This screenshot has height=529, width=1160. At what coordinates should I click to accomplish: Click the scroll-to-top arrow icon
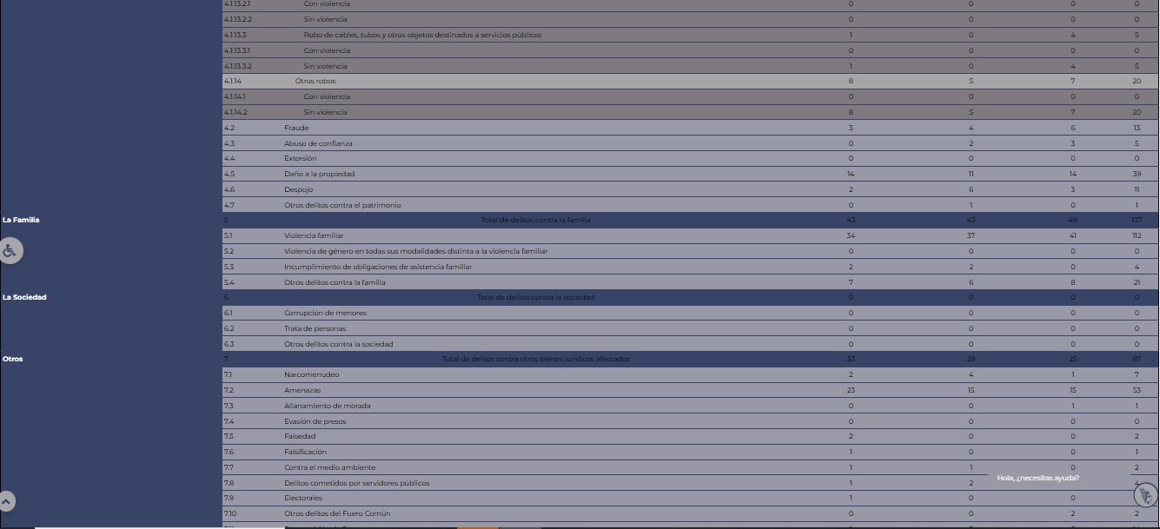6,501
